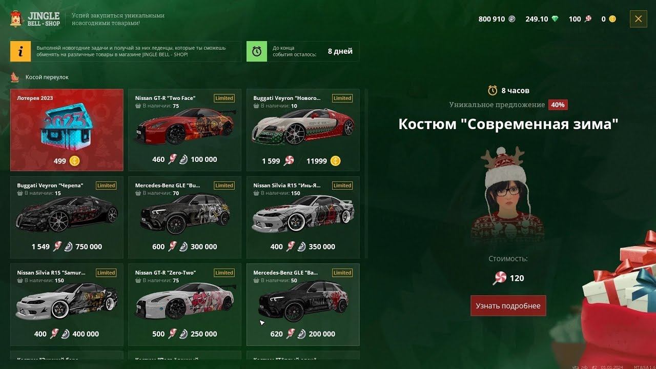Viewport: 656px width, 369px height.
Task: Click the 40% discount badge
Action: coord(558,105)
